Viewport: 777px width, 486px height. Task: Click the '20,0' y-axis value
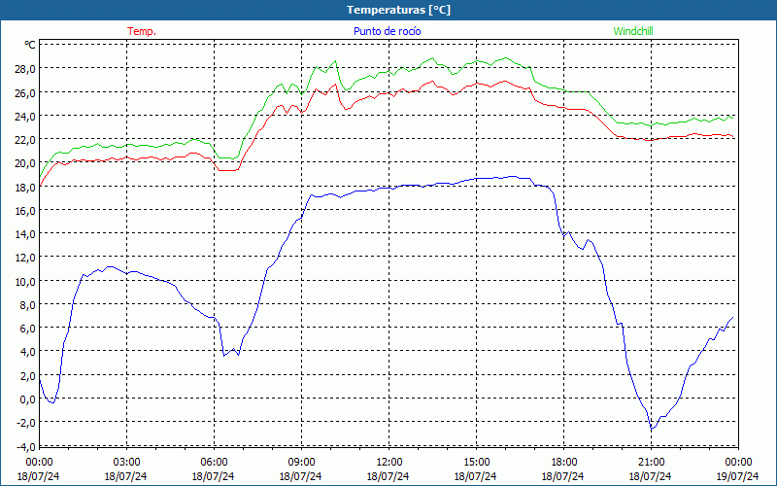point(25,163)
